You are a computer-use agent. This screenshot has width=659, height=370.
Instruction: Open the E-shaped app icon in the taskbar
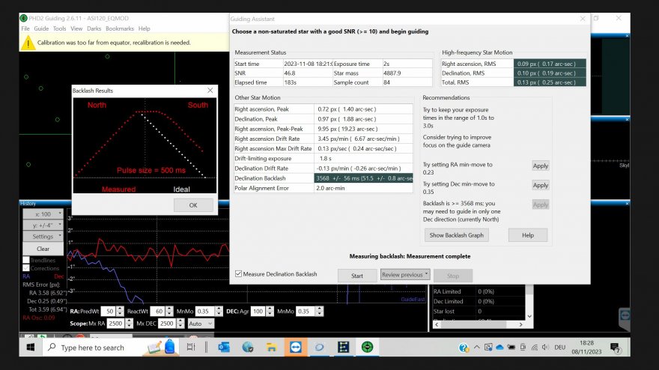(344, 348)
